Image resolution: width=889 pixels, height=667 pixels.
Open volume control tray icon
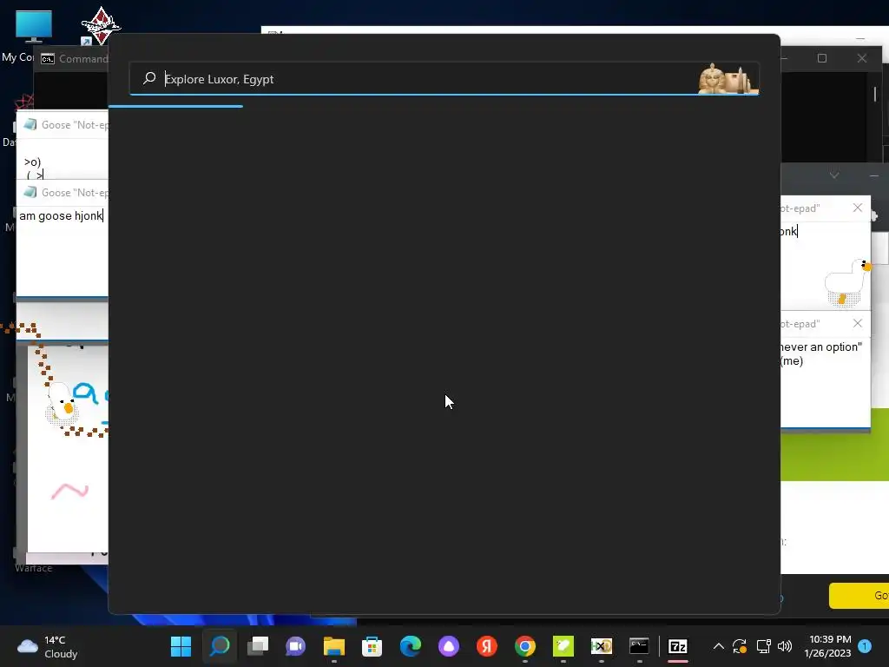(x=785, y=646)
